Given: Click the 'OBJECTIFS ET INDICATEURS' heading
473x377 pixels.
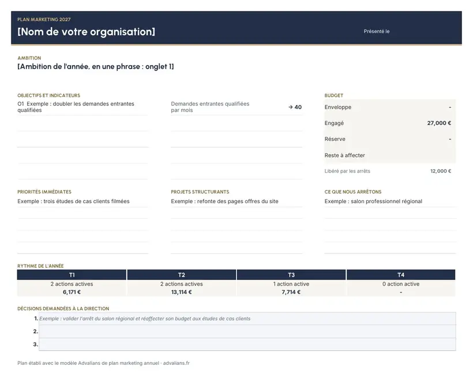Looking at the screenshot, I should click(x=49, y=95).
